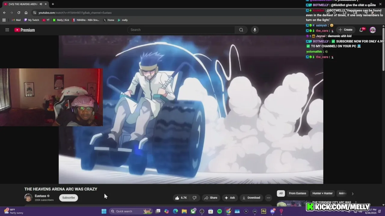This screenshot has height=216, width=385.
Task: Click the Ask button
Action: 229,198
